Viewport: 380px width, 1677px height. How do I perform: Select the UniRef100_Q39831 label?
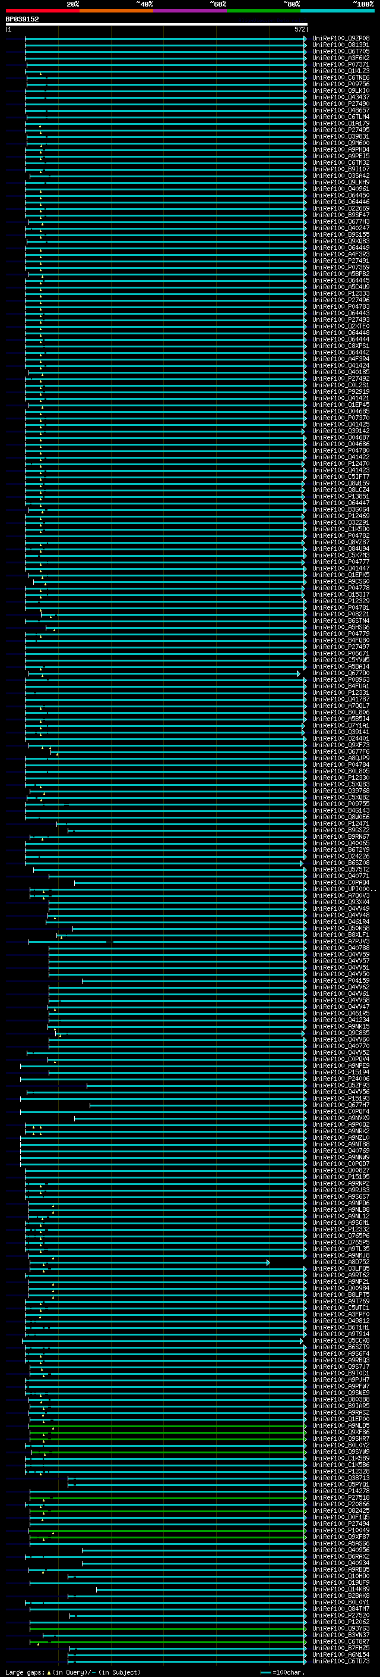coord(341,137)
